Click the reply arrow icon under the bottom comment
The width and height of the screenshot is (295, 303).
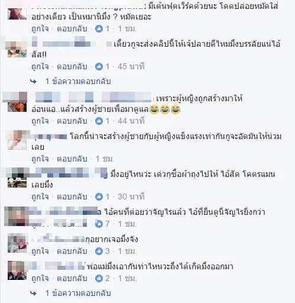(x=34, y=294)
